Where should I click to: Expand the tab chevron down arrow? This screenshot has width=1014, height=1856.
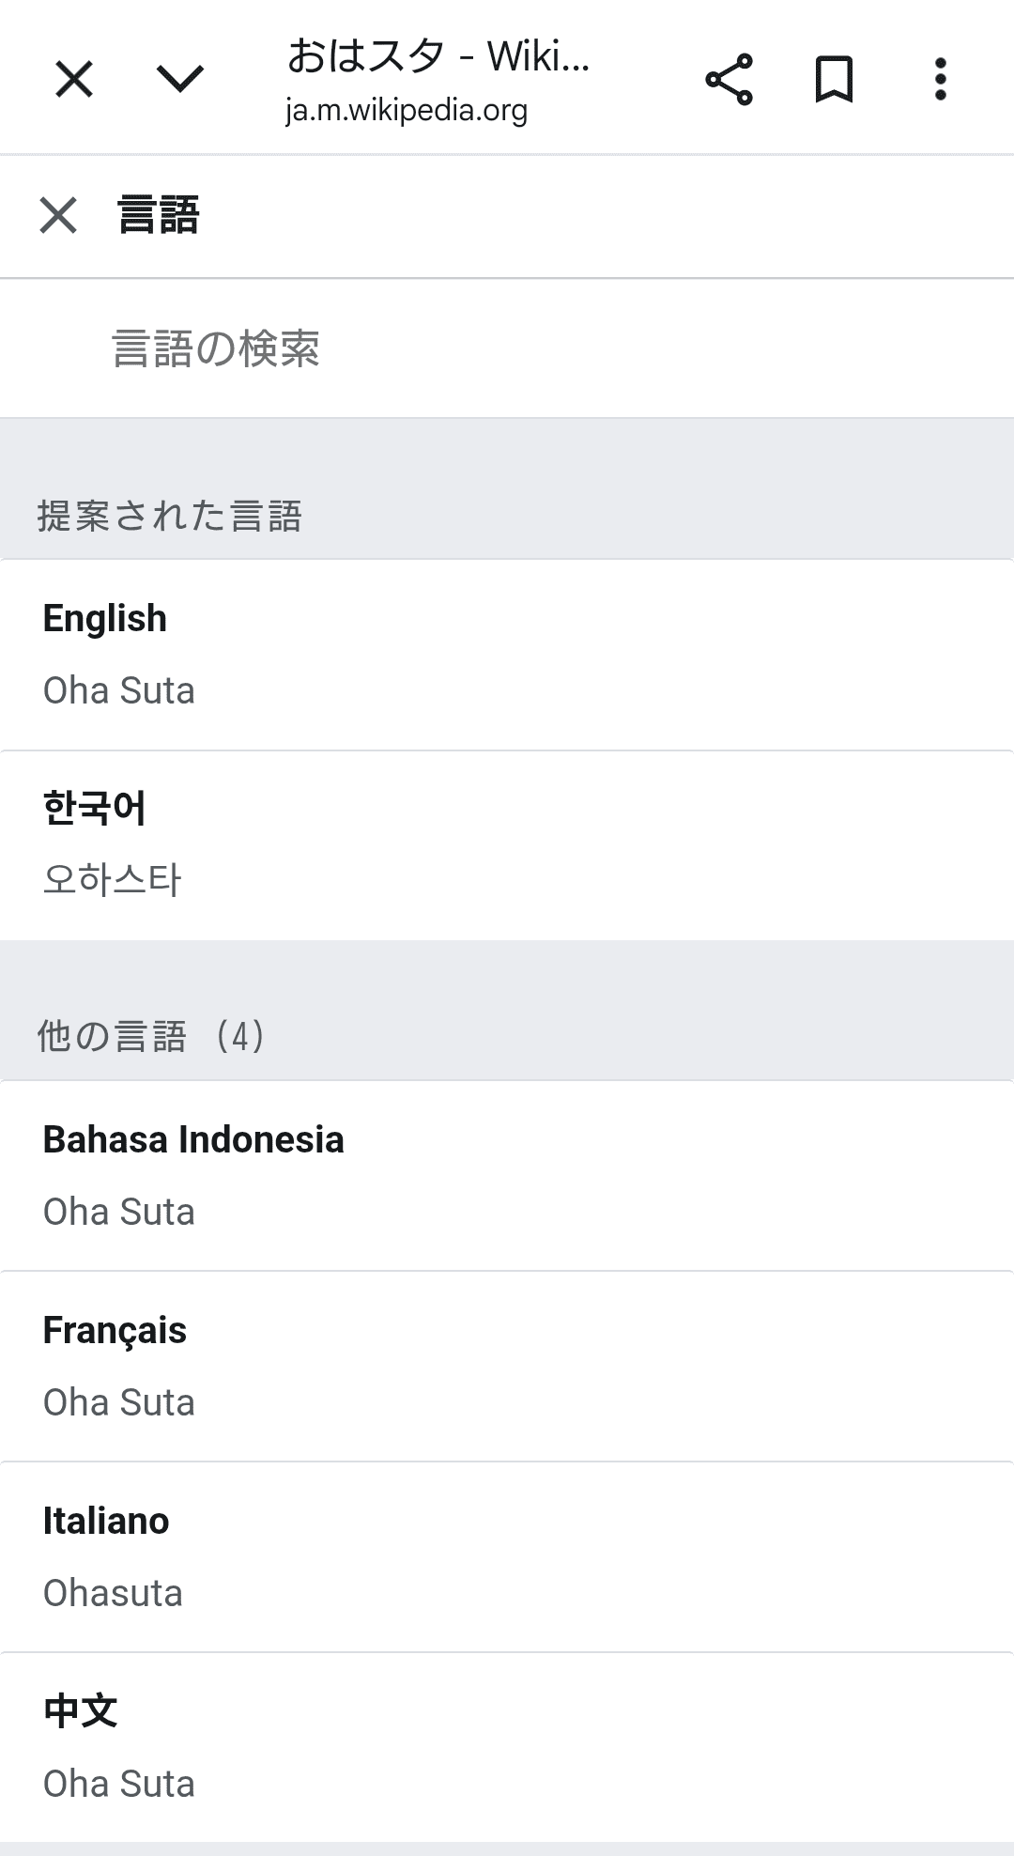180,79
